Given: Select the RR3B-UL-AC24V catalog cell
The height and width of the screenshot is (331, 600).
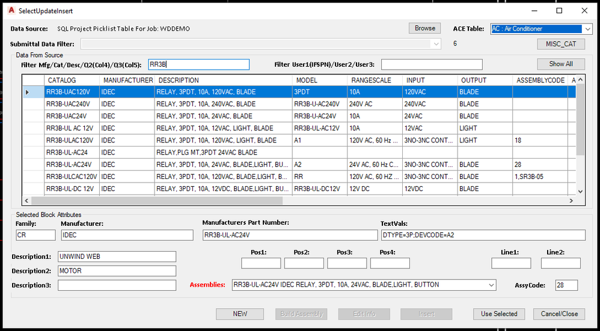Looking at the screenshot, I should click(x=72, y=165).
